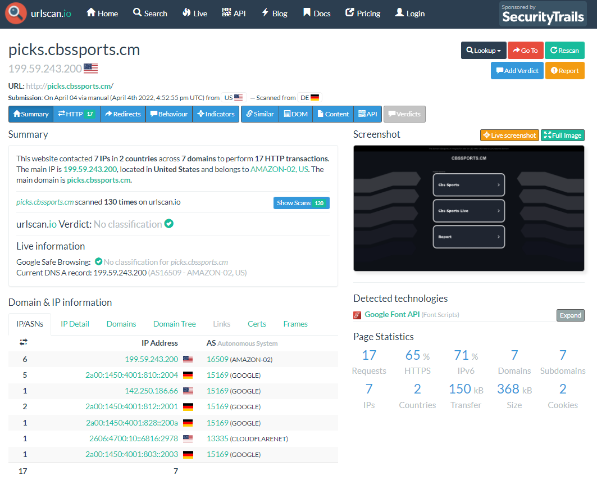Screen dimensions: 597x484
Task: Select the IP/ASNs tab
Action: pos(30,324)
